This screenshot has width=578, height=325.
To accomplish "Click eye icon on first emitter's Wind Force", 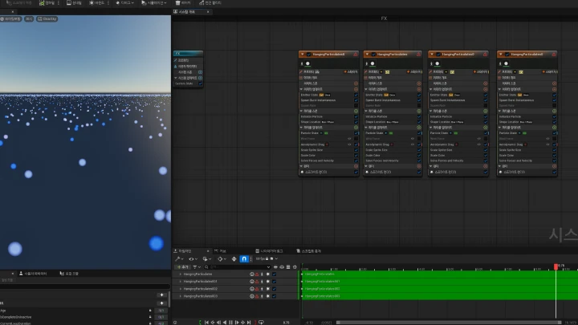I will point(349,139).
